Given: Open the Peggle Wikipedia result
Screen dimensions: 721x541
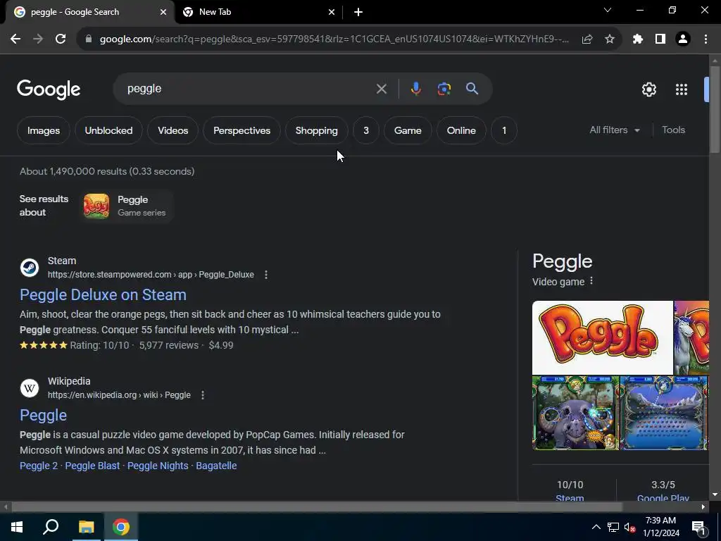Looking at the screenshot, I should pyautogui.click(x=43, y=416).
